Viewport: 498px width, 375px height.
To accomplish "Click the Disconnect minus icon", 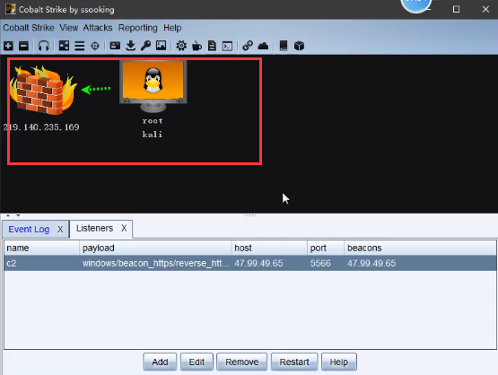I will coord(24,46).
